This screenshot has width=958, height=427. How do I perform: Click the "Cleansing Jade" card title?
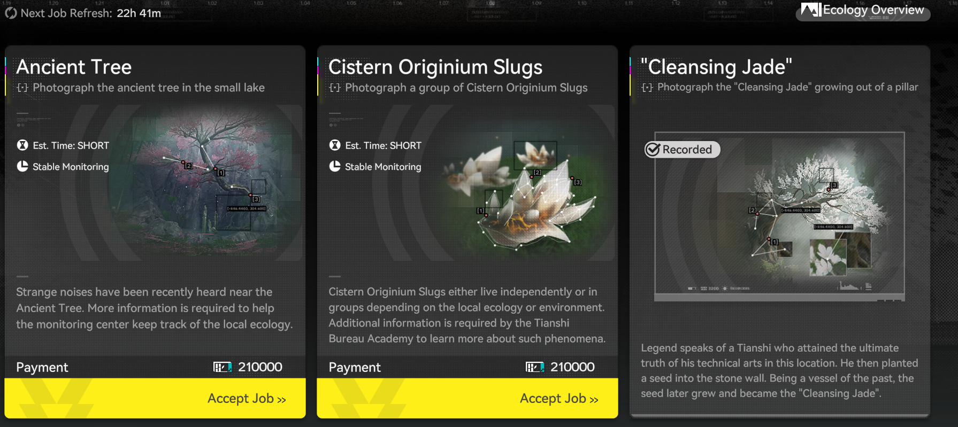click(716, 67)
